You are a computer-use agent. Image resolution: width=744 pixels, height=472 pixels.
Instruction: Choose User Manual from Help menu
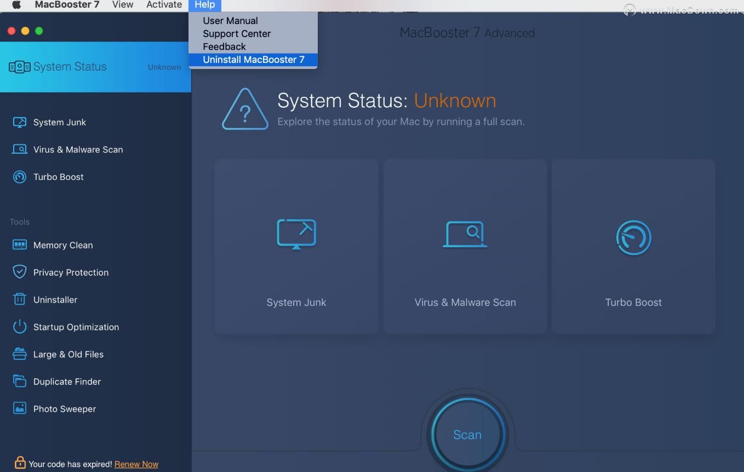[253, 21]
